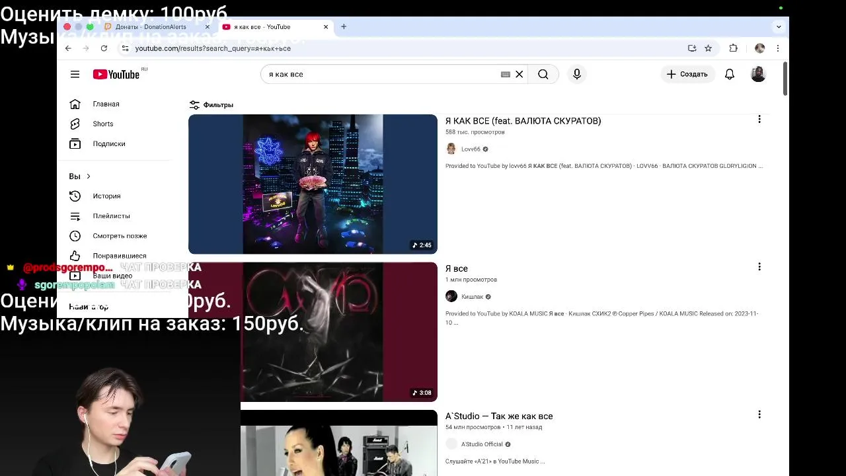Close the DonationAlerts browser tab
Viewport: 846px width, 476px height.
[x=207, y=27]
